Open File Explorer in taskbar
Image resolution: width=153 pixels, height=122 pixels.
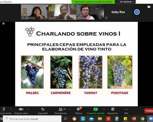click(x=100, y=119)
